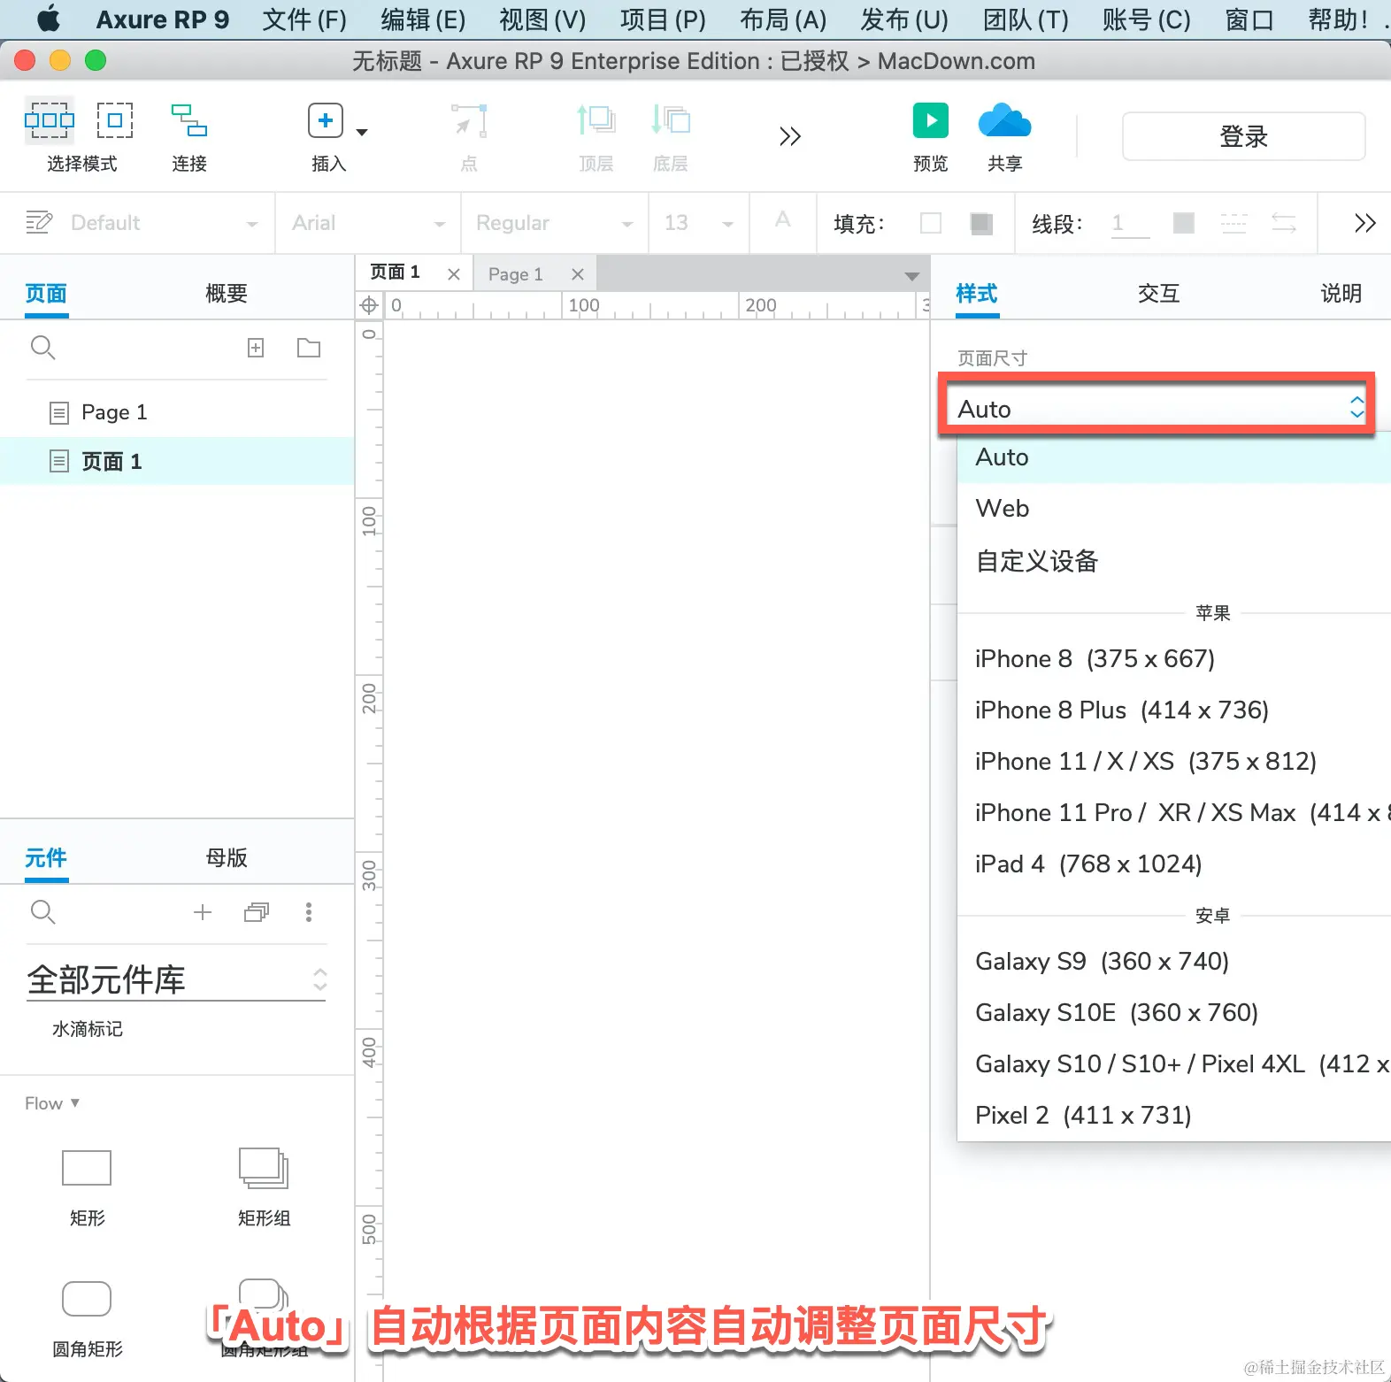Close the 页面 1 canvas tab
This screenshot has height=1382, width=1391.
pyautogui.click(x=454, y=274)
